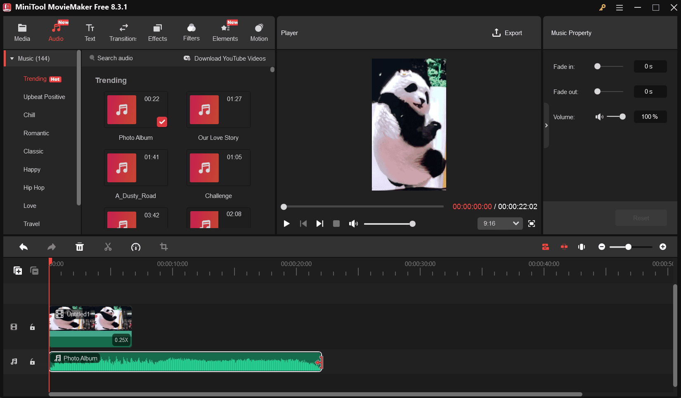The image size is (681, 398).
Task: Collapse the Music (144) category
Action: coord(13,58)
